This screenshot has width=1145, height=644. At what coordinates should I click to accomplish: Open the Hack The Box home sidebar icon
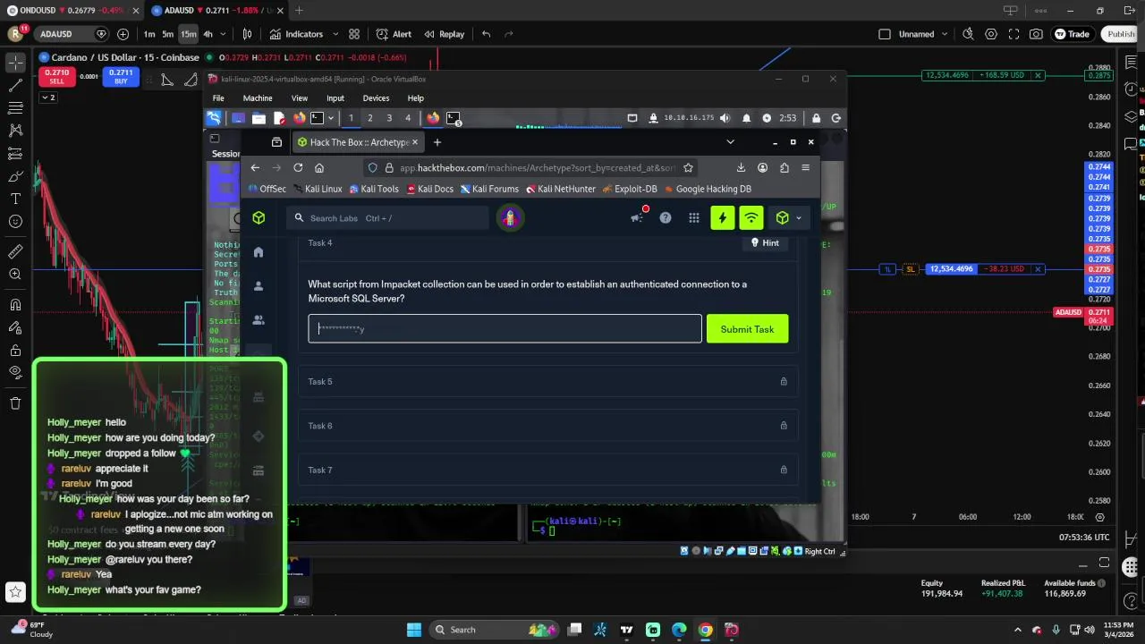[259, 252]
